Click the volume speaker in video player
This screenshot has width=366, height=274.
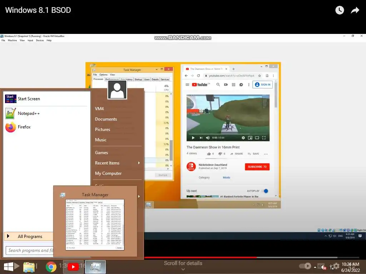coord(208,138)
